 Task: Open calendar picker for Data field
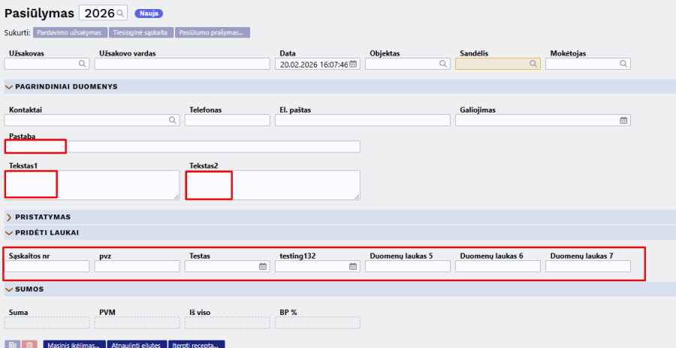(x=354, y=64)
